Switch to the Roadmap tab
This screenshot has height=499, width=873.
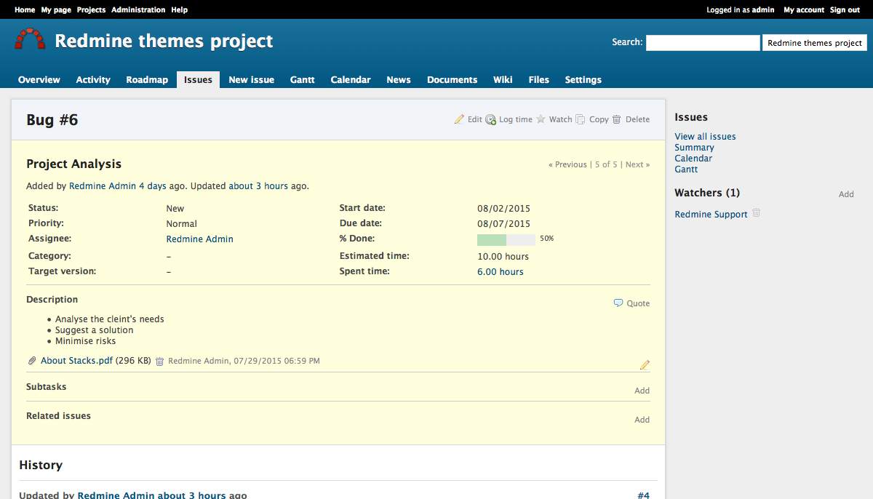click(147, 80)
